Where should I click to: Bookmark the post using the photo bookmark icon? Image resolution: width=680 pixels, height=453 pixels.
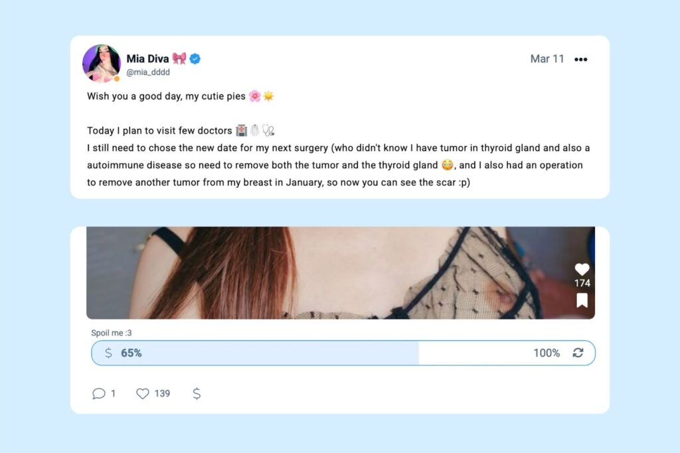(582, 301)
